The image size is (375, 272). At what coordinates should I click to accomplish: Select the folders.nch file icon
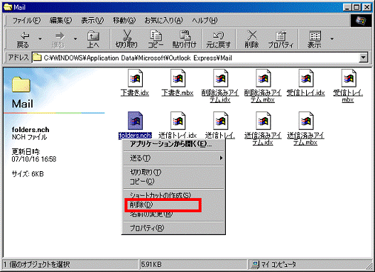(x=135, y=121)
